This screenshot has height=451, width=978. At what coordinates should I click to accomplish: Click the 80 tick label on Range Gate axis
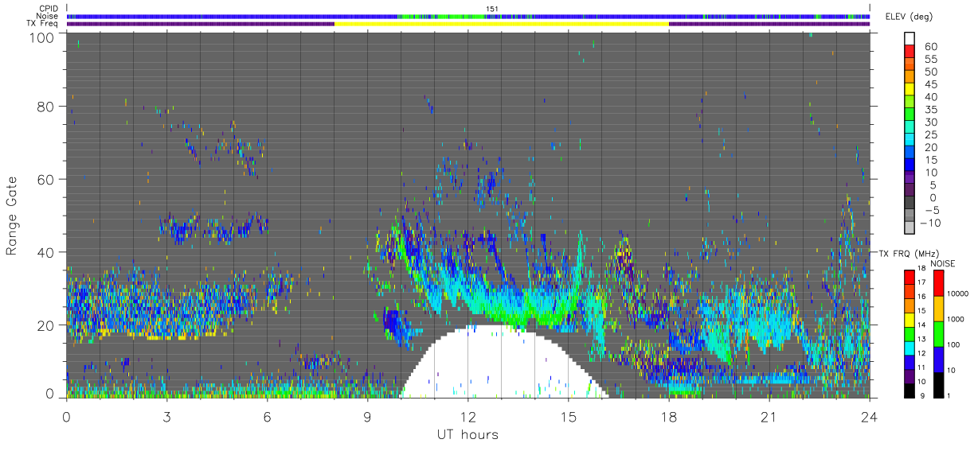click(47, 106)
